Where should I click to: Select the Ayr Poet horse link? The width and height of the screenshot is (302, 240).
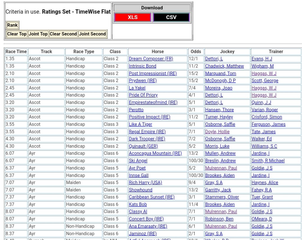137,168
